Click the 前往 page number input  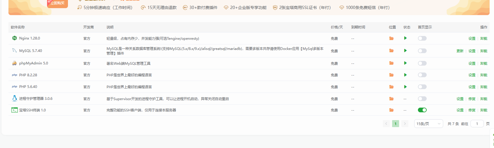point(477,123)
